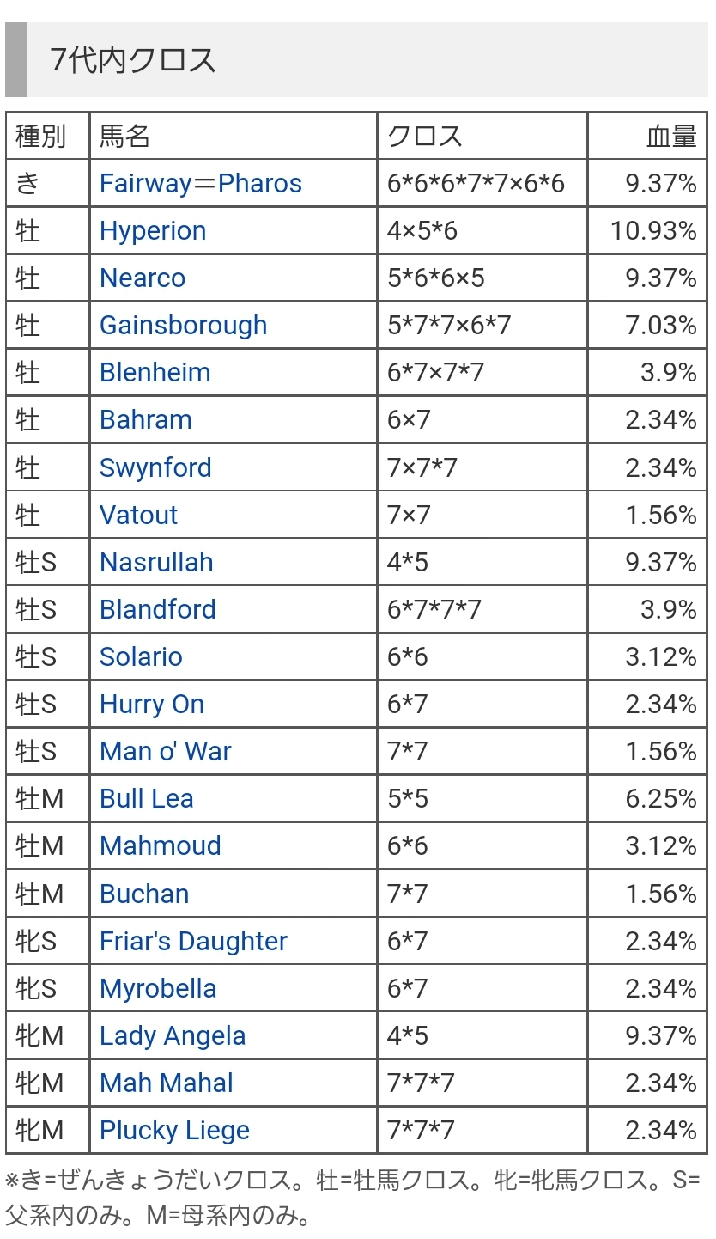Select the Man o' War link
This screenshot has height=1239, width=716.
(x=166, y=752)
